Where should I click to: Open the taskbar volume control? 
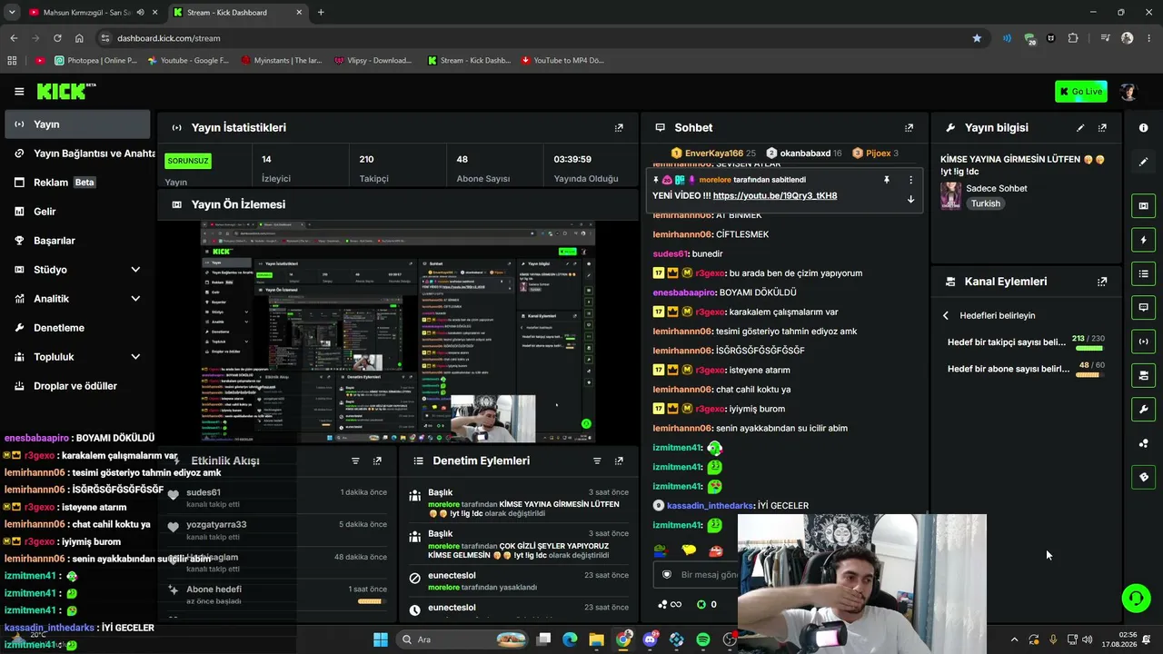(x=1088, y=639)
